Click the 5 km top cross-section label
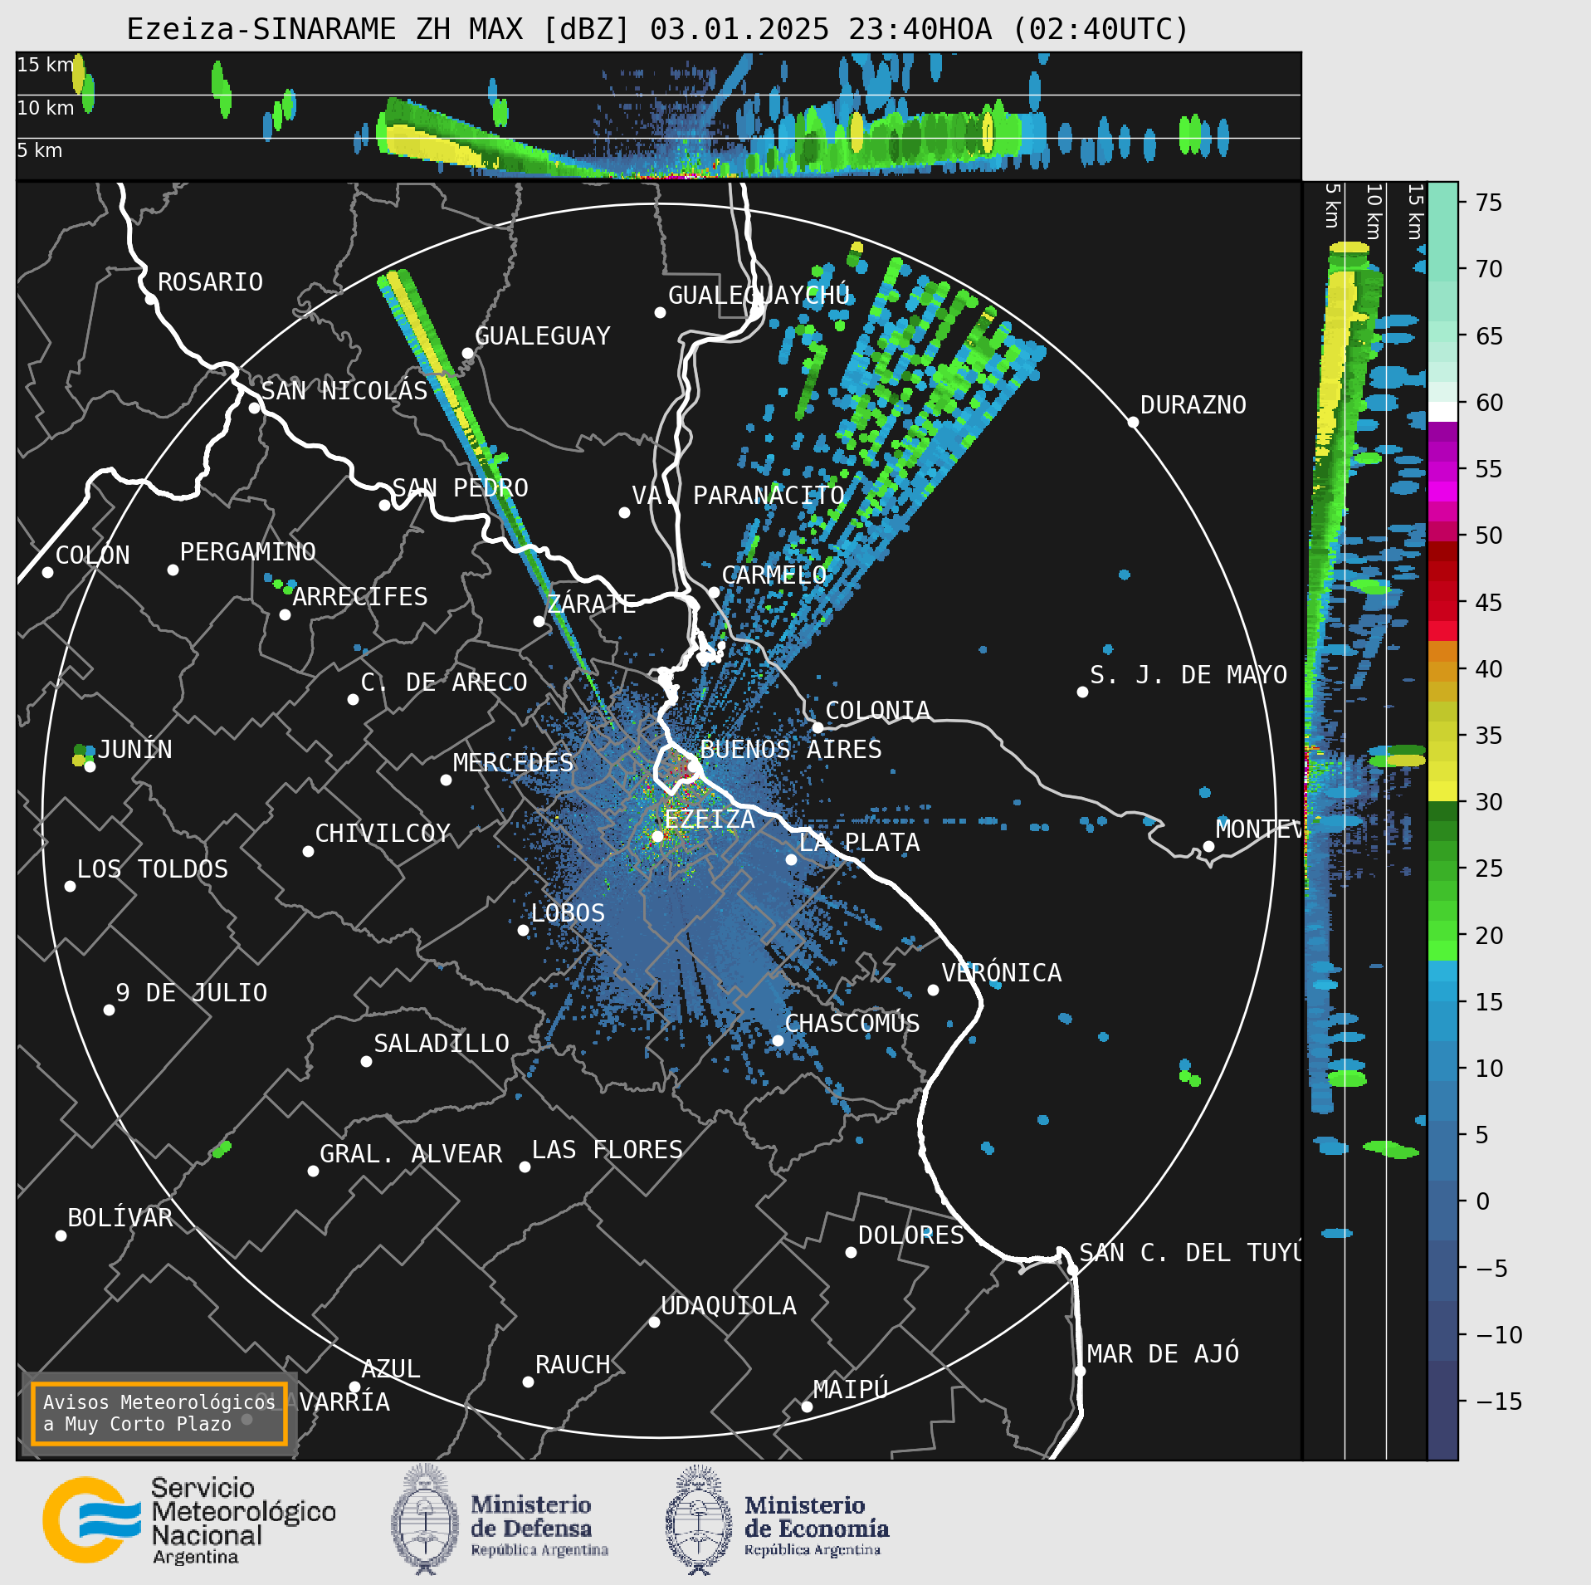Image resolution: width=1591 pixels, height=1585 pixels. (x=39, y=150)
